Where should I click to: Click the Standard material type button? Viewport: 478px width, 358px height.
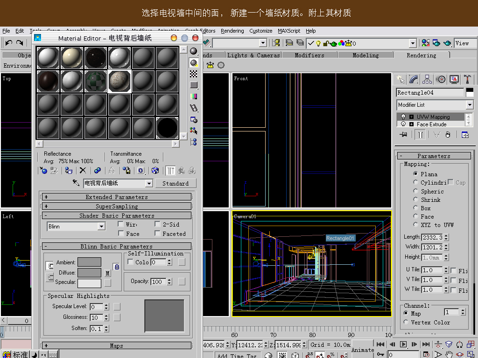pos(176,183)
